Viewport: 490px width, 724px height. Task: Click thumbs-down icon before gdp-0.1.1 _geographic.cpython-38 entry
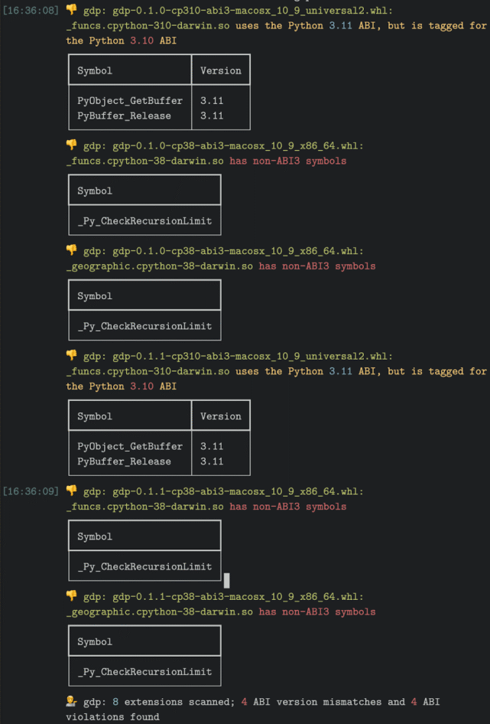tap(71, 595)
